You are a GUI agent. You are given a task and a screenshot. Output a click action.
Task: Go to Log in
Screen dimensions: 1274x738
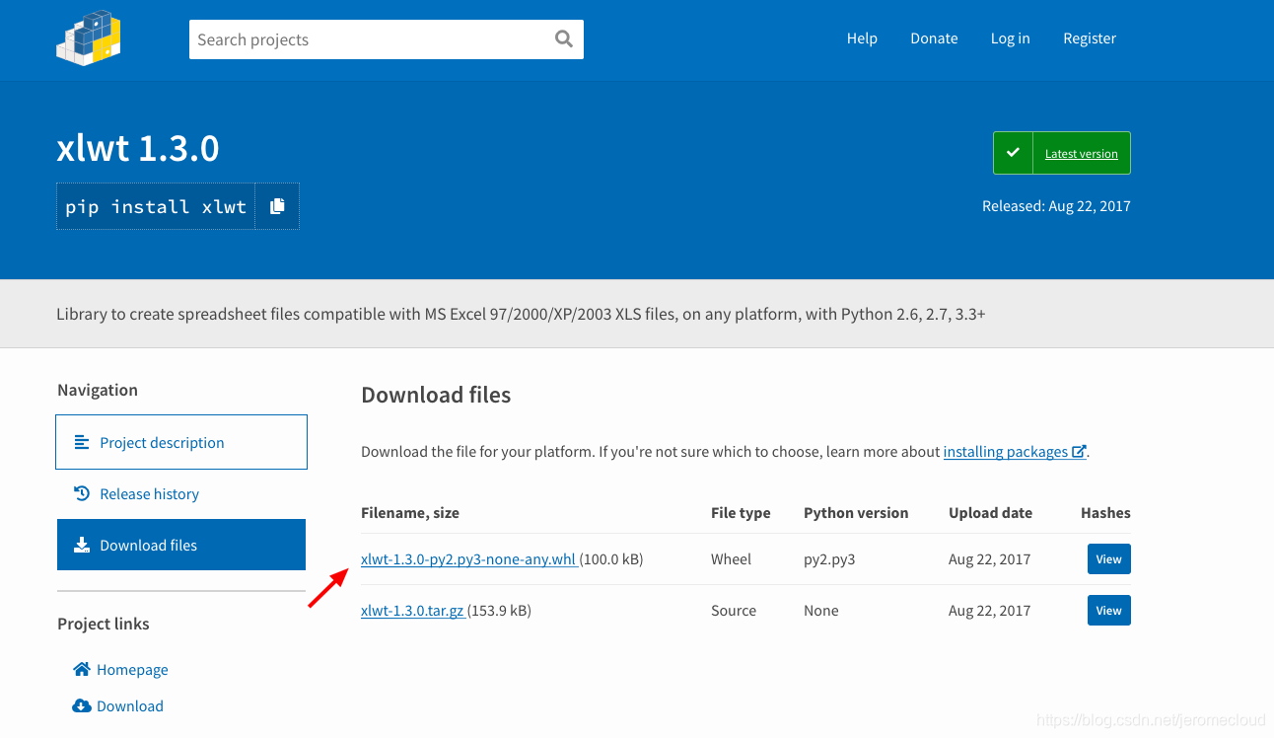(x=1010, y=38)
